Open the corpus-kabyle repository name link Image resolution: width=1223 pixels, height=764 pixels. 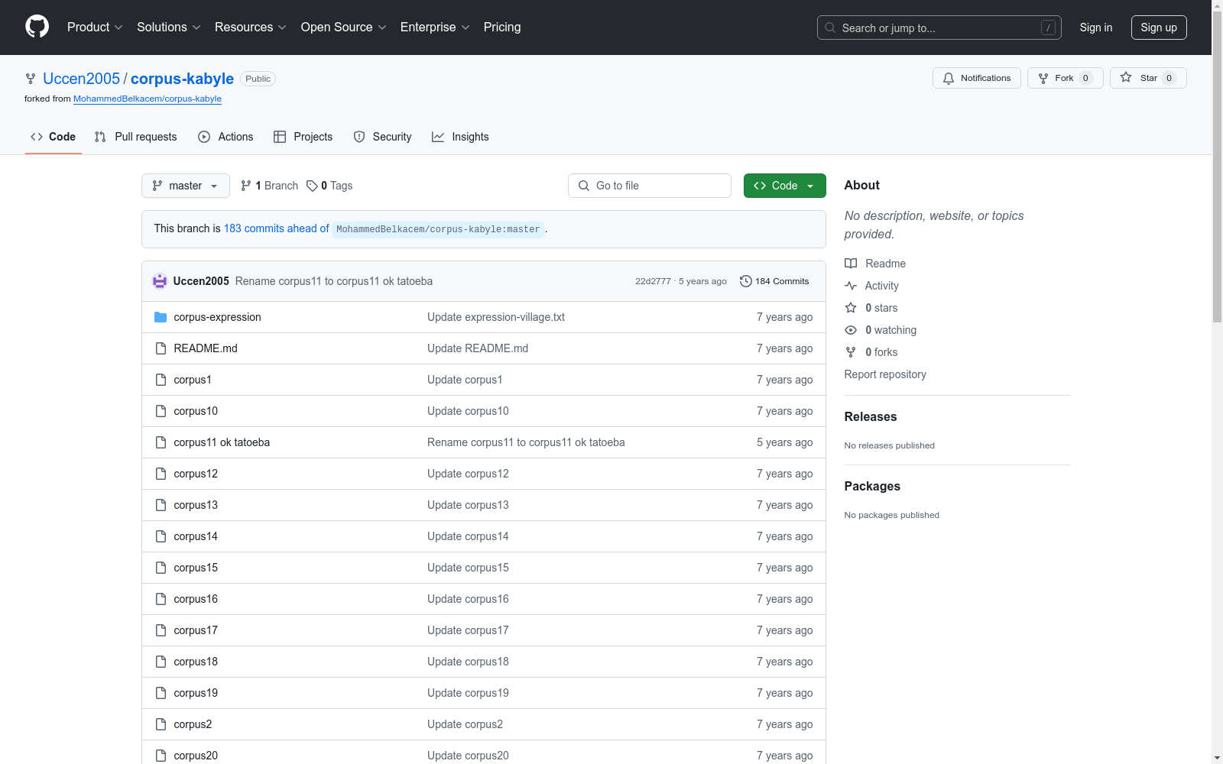coord(182,79)
